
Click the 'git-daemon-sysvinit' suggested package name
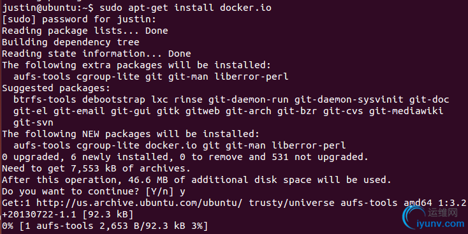tap(349, 99)
